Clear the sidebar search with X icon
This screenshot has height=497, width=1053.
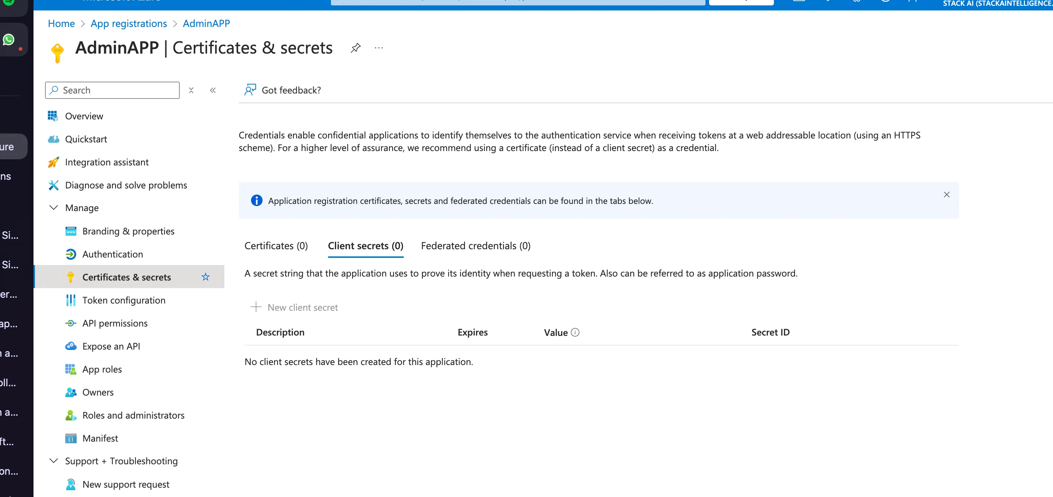tap(191, 90)
